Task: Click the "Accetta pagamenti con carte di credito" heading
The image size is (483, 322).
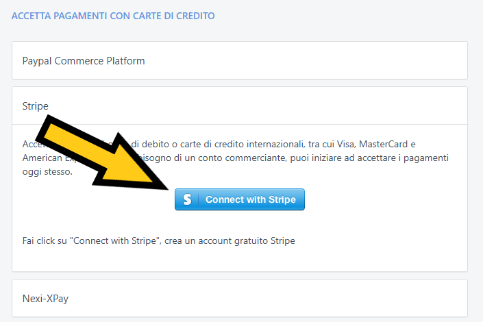Action: [x=113, y=15]
